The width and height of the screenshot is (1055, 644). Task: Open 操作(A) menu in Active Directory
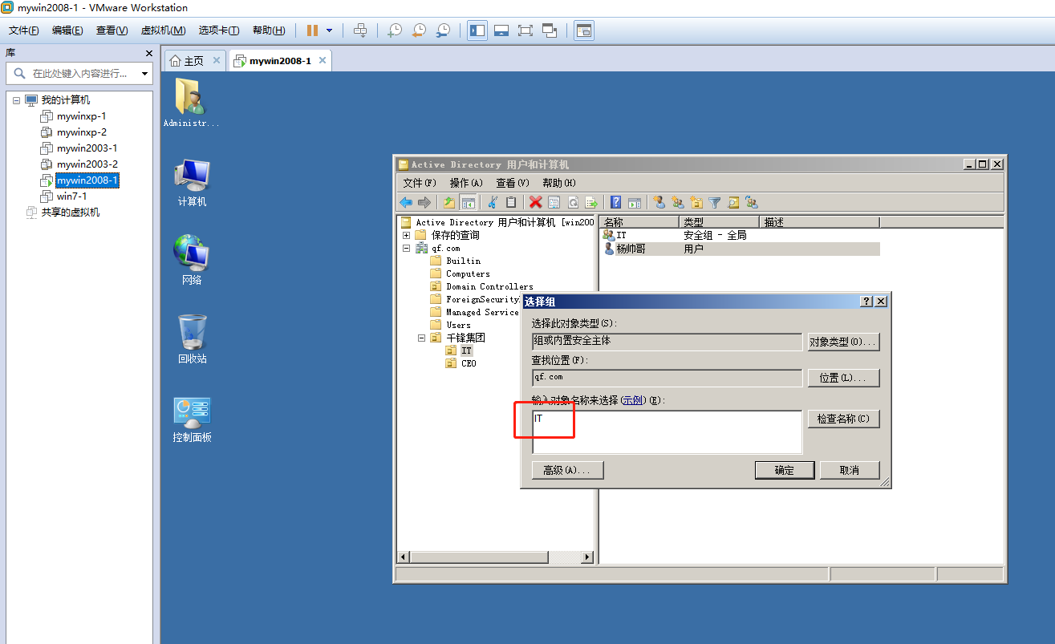click(466, 183)
